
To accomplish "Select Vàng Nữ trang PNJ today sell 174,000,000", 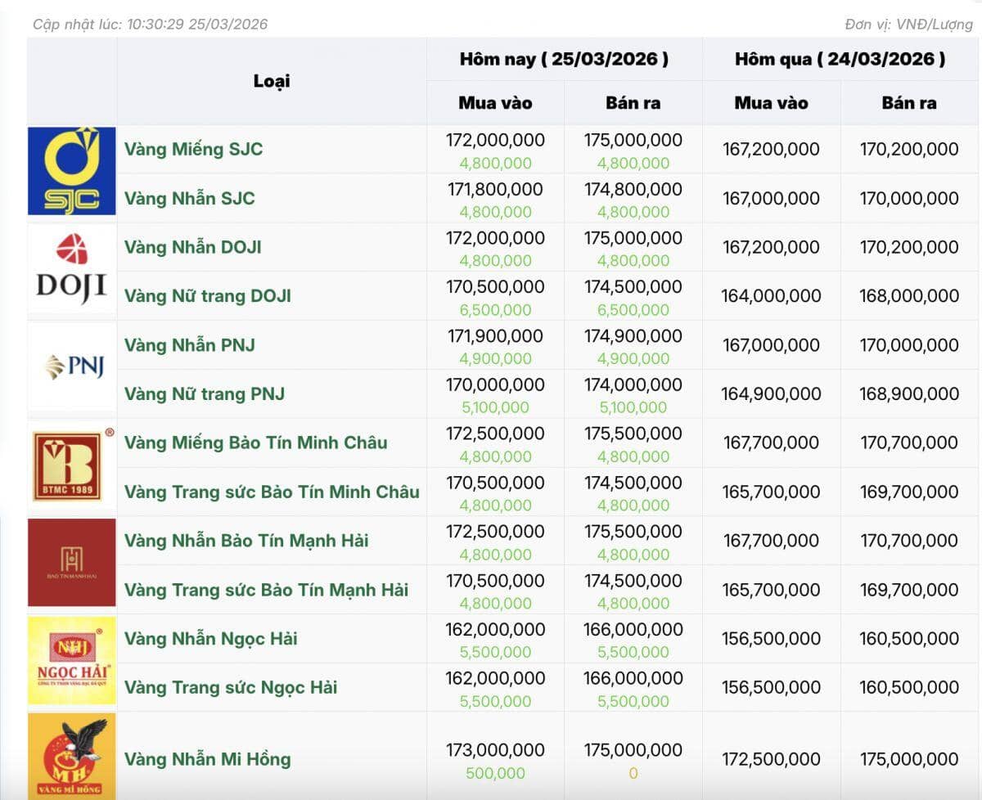I will [633, 385].
